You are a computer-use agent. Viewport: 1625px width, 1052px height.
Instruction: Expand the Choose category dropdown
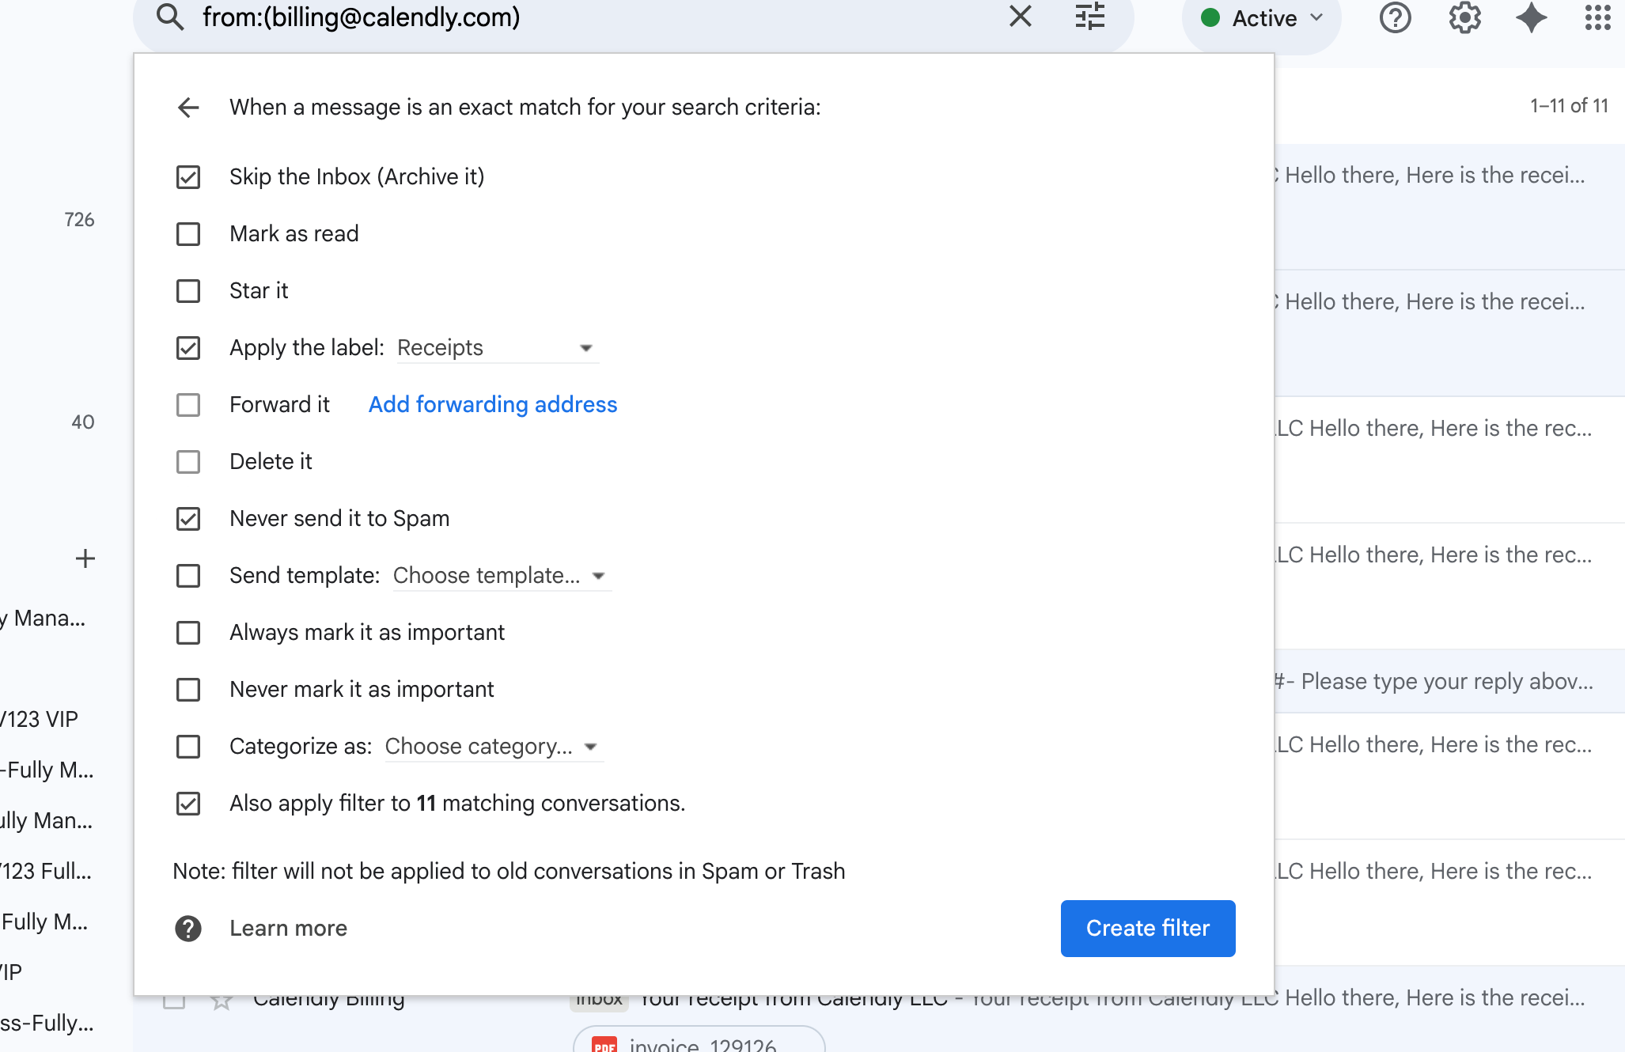pos(492,747)
